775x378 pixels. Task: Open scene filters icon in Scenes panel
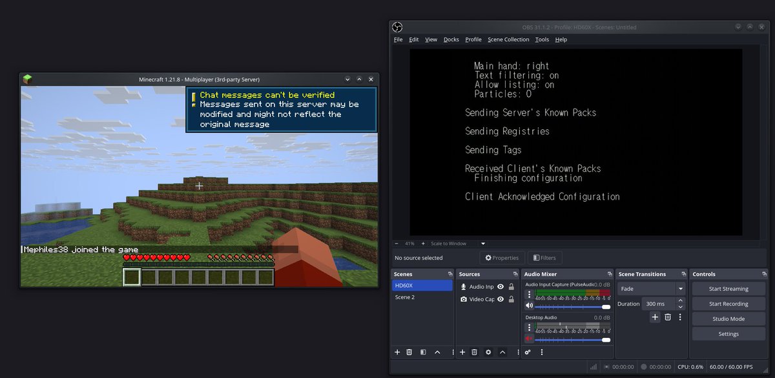point(423,352)
